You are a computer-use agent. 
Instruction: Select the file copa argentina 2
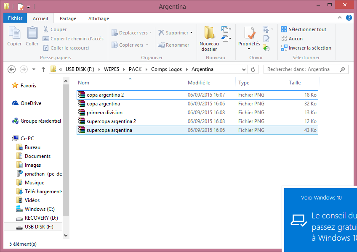(x=197, y=95)
